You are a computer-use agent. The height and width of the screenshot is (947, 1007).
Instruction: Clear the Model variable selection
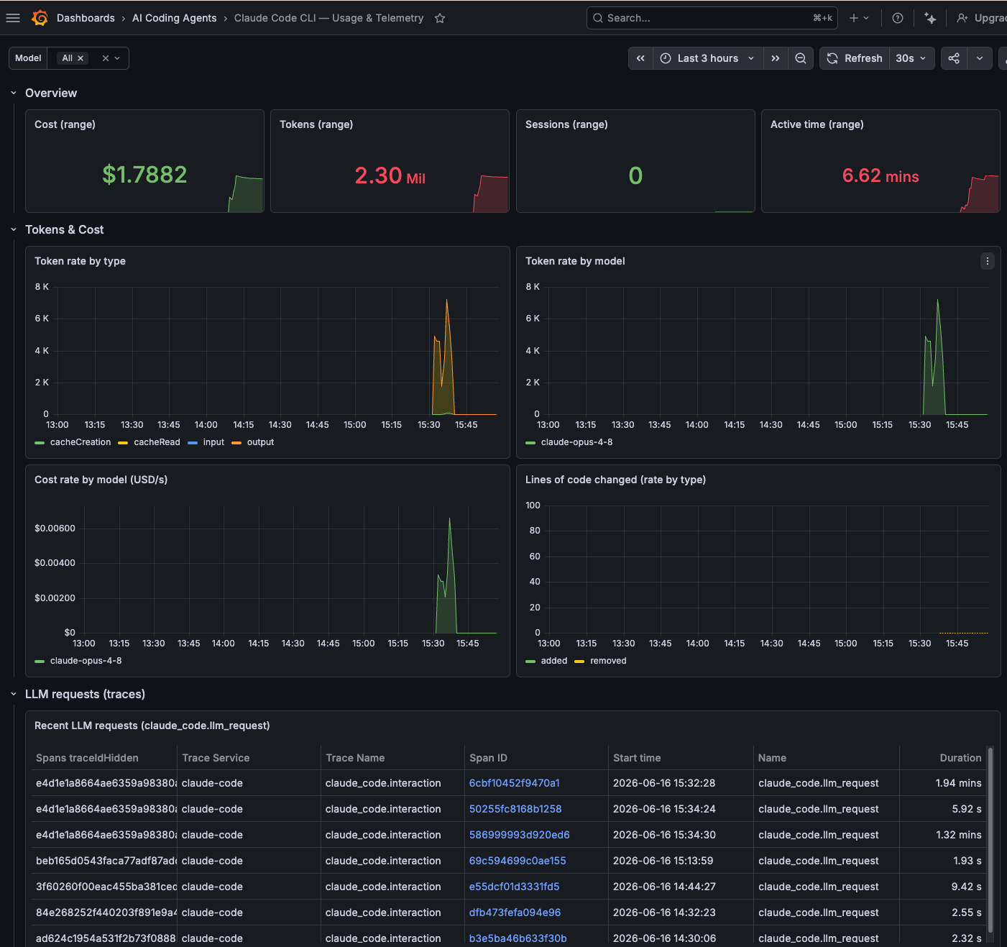[106, 58]
